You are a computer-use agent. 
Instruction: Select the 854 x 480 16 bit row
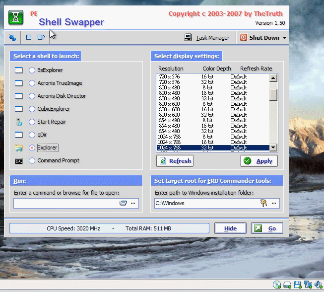(x=213, y=126)
